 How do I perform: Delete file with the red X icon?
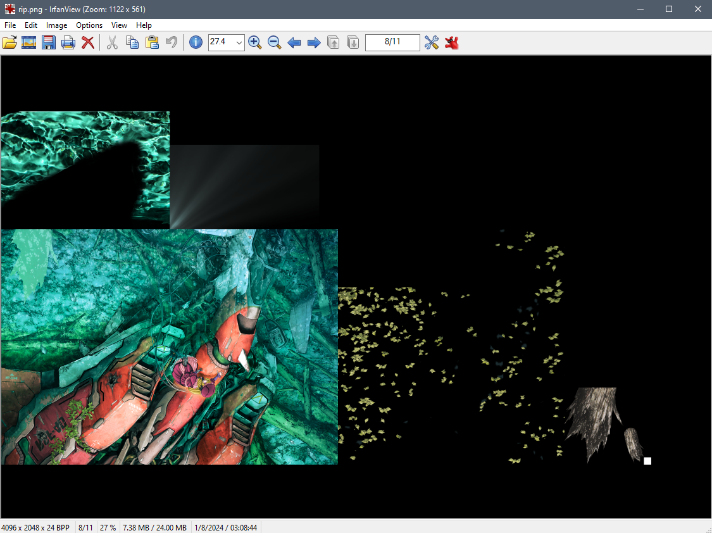[87, 42]
